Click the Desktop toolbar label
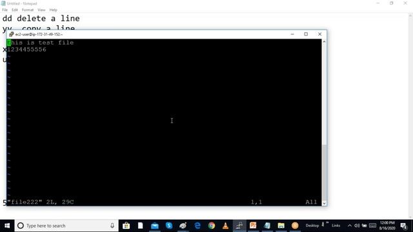Image resolution: width=413 pixels, height=232 pixels. coord(312,226)
